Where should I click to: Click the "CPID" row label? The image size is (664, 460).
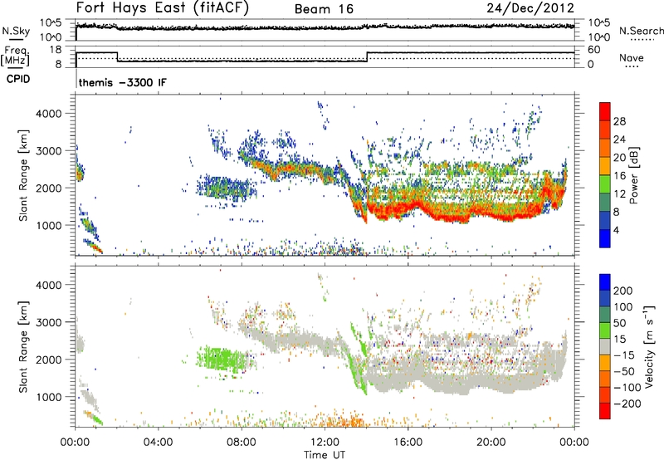pyautogui.click(x=18, y=79)
